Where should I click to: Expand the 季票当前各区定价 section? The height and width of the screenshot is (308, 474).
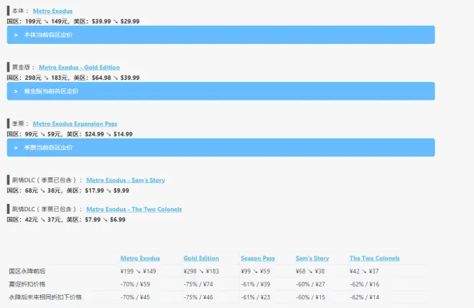(221, 147)
